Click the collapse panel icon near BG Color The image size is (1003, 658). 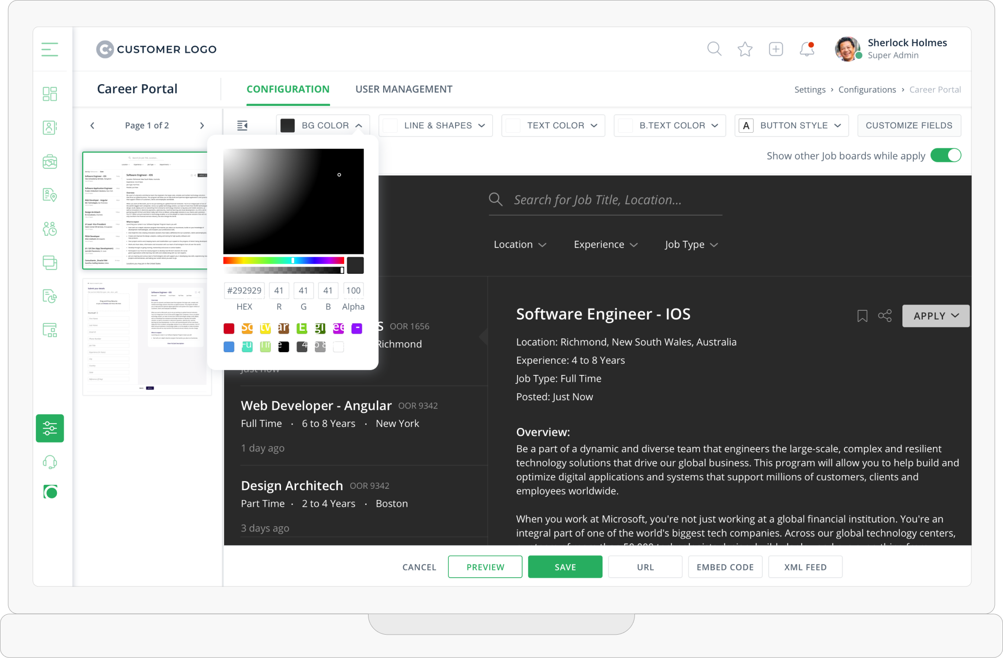point(242,125)
